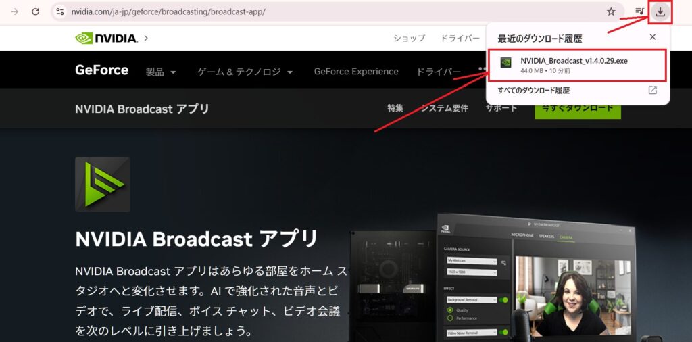Click the NVIDIA exe file icon
This screenshot has height=342, width=692.
(505, 63)
